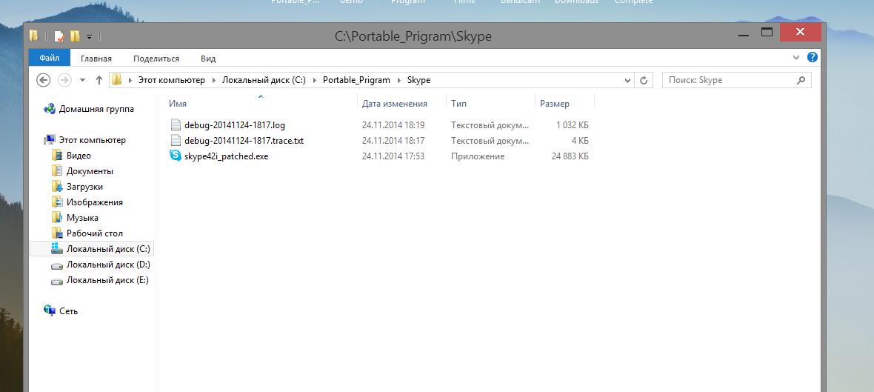Click the Properties icon in the title bar
This screenshot has height=392, width=874.
coord(59,36)
